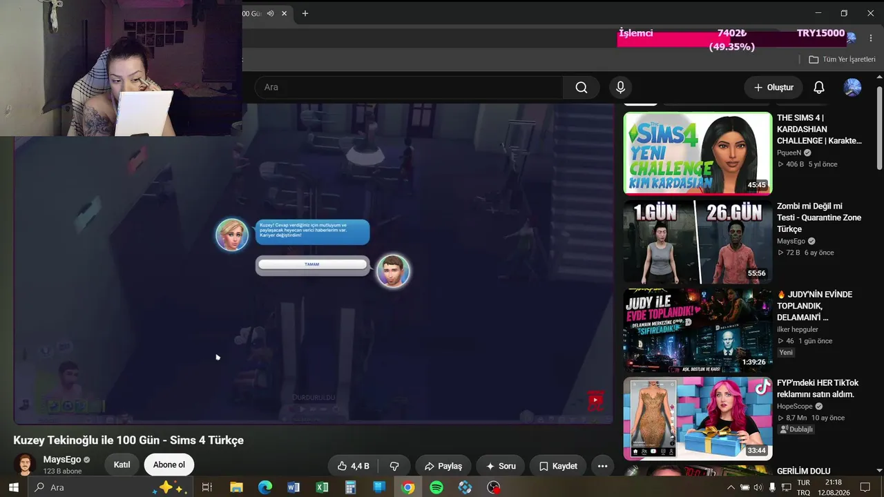The image size is (884, 497).
Task: Click the İşlemci donation goal progress bar
Action: tap(732, 39)
